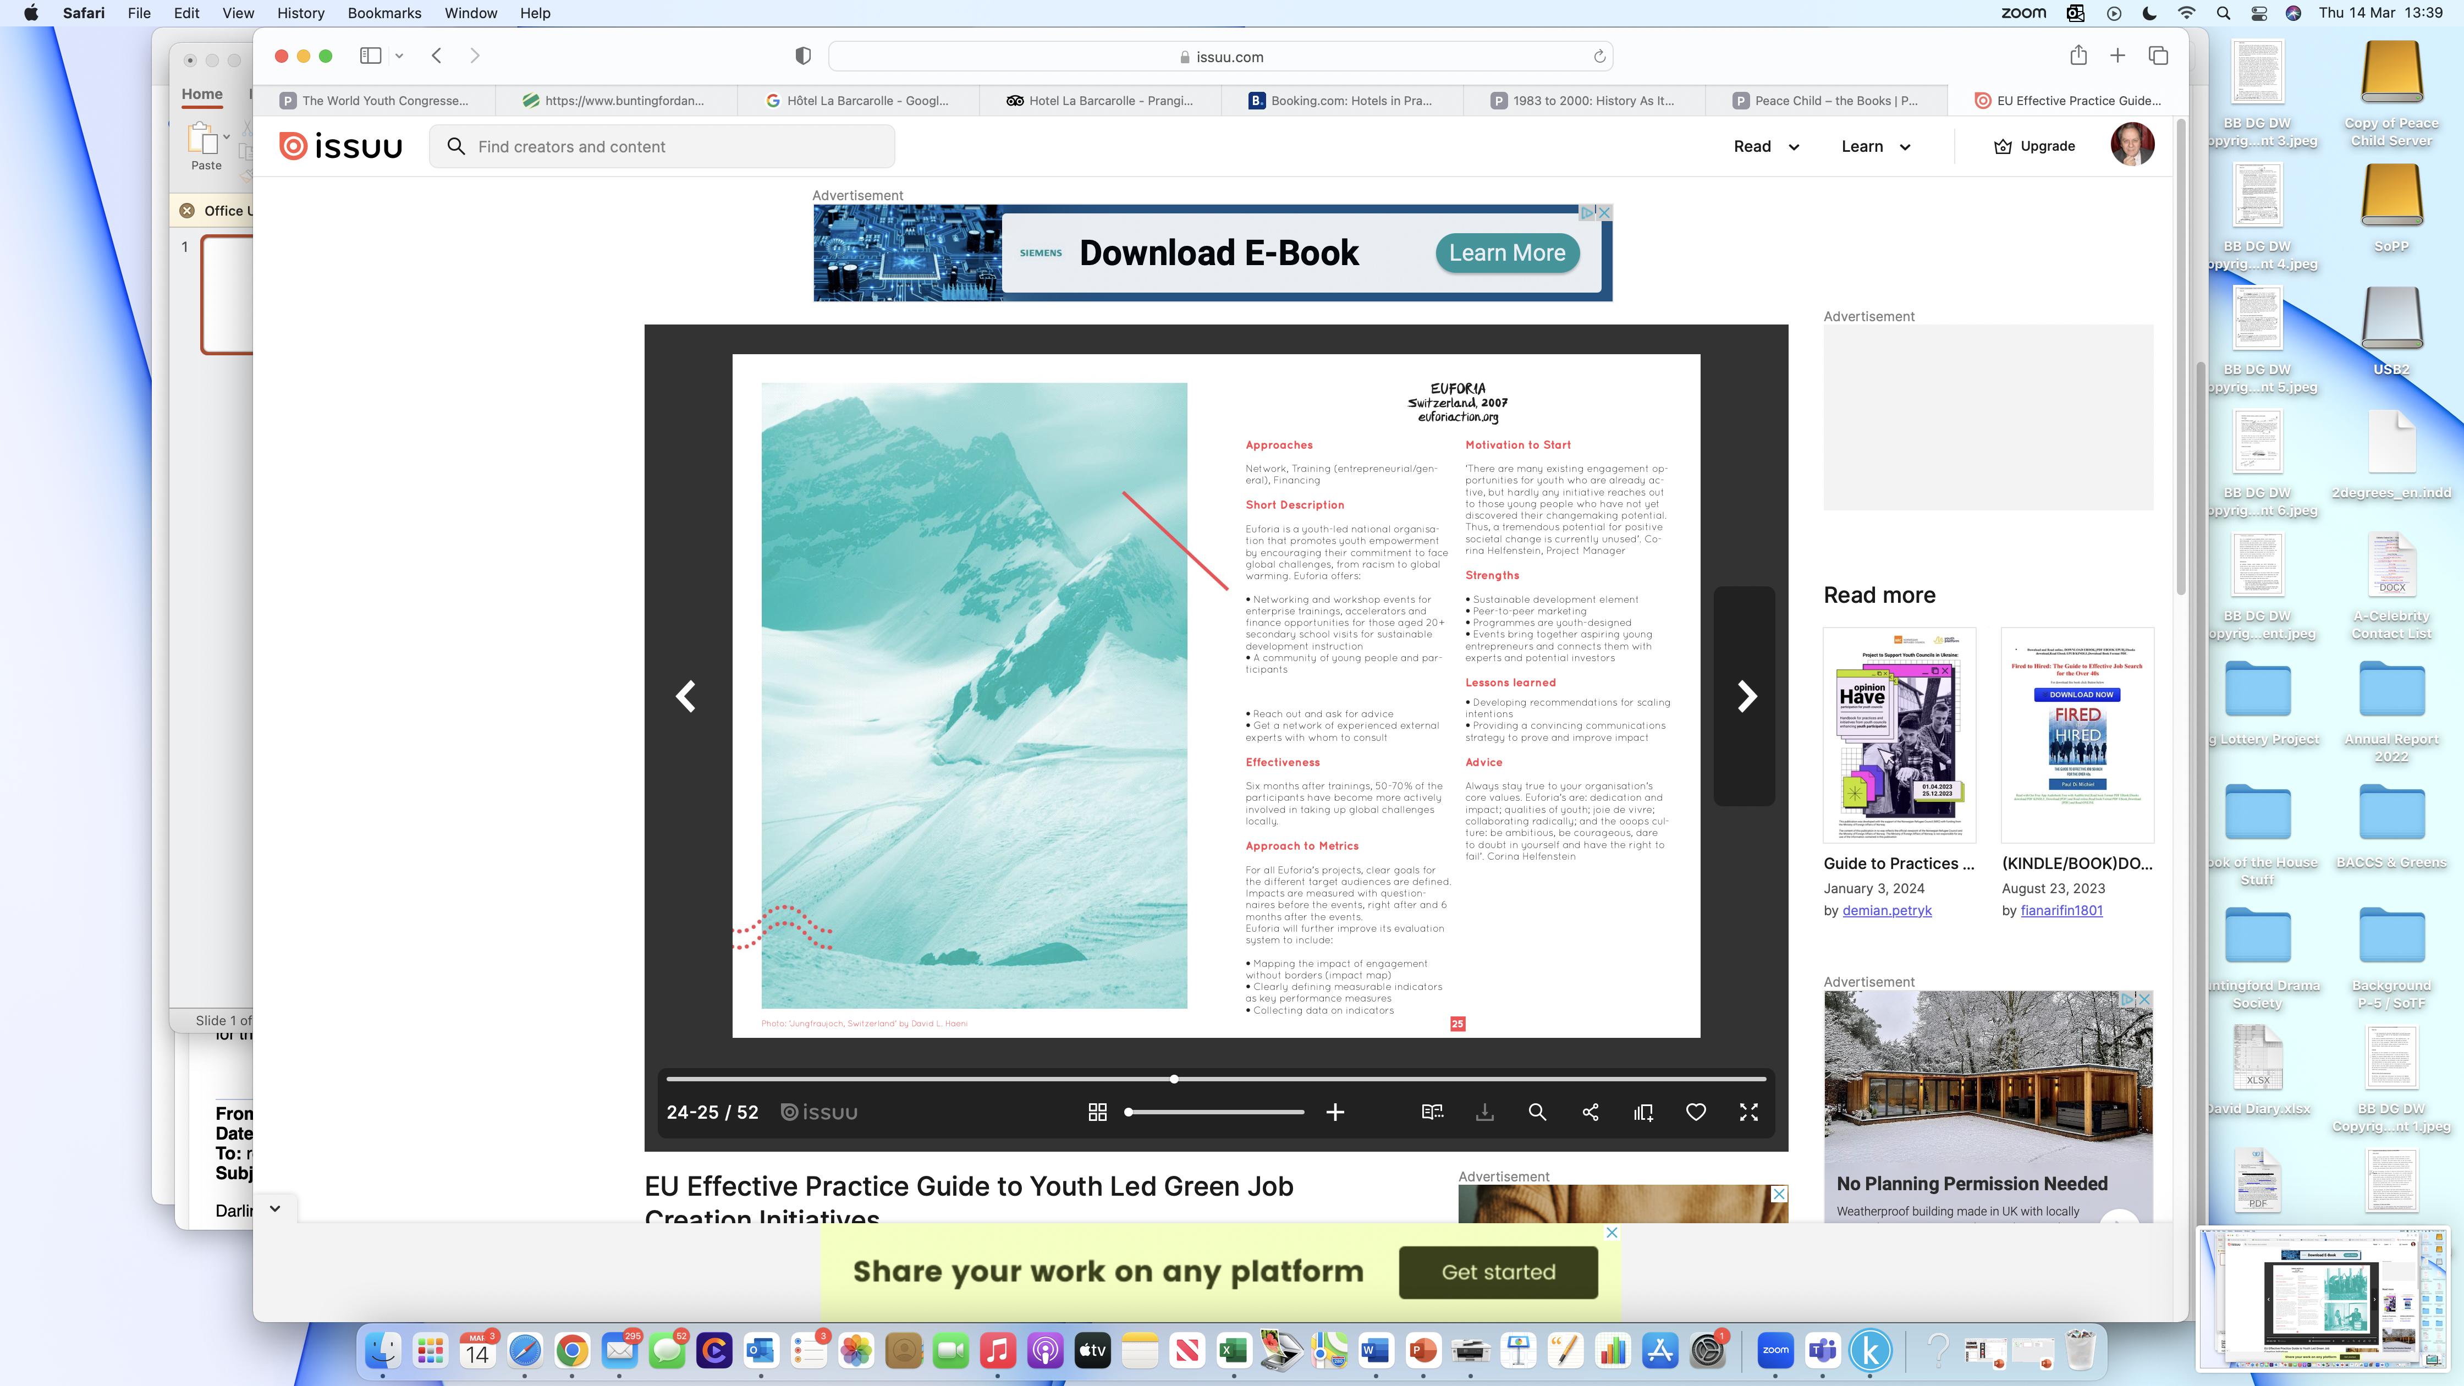The height and width of the screenshot is (1386, 2464).
Task: Expand the Read dropdown menu
Action: click(1766, 146)
